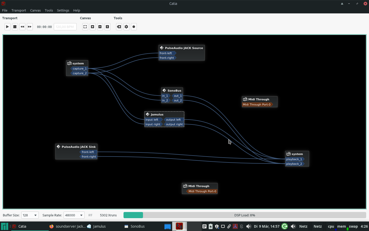369x231 pixels.
Task: Rewind the transport backwards
Action: pyautogui.click(x=22, y=27)
